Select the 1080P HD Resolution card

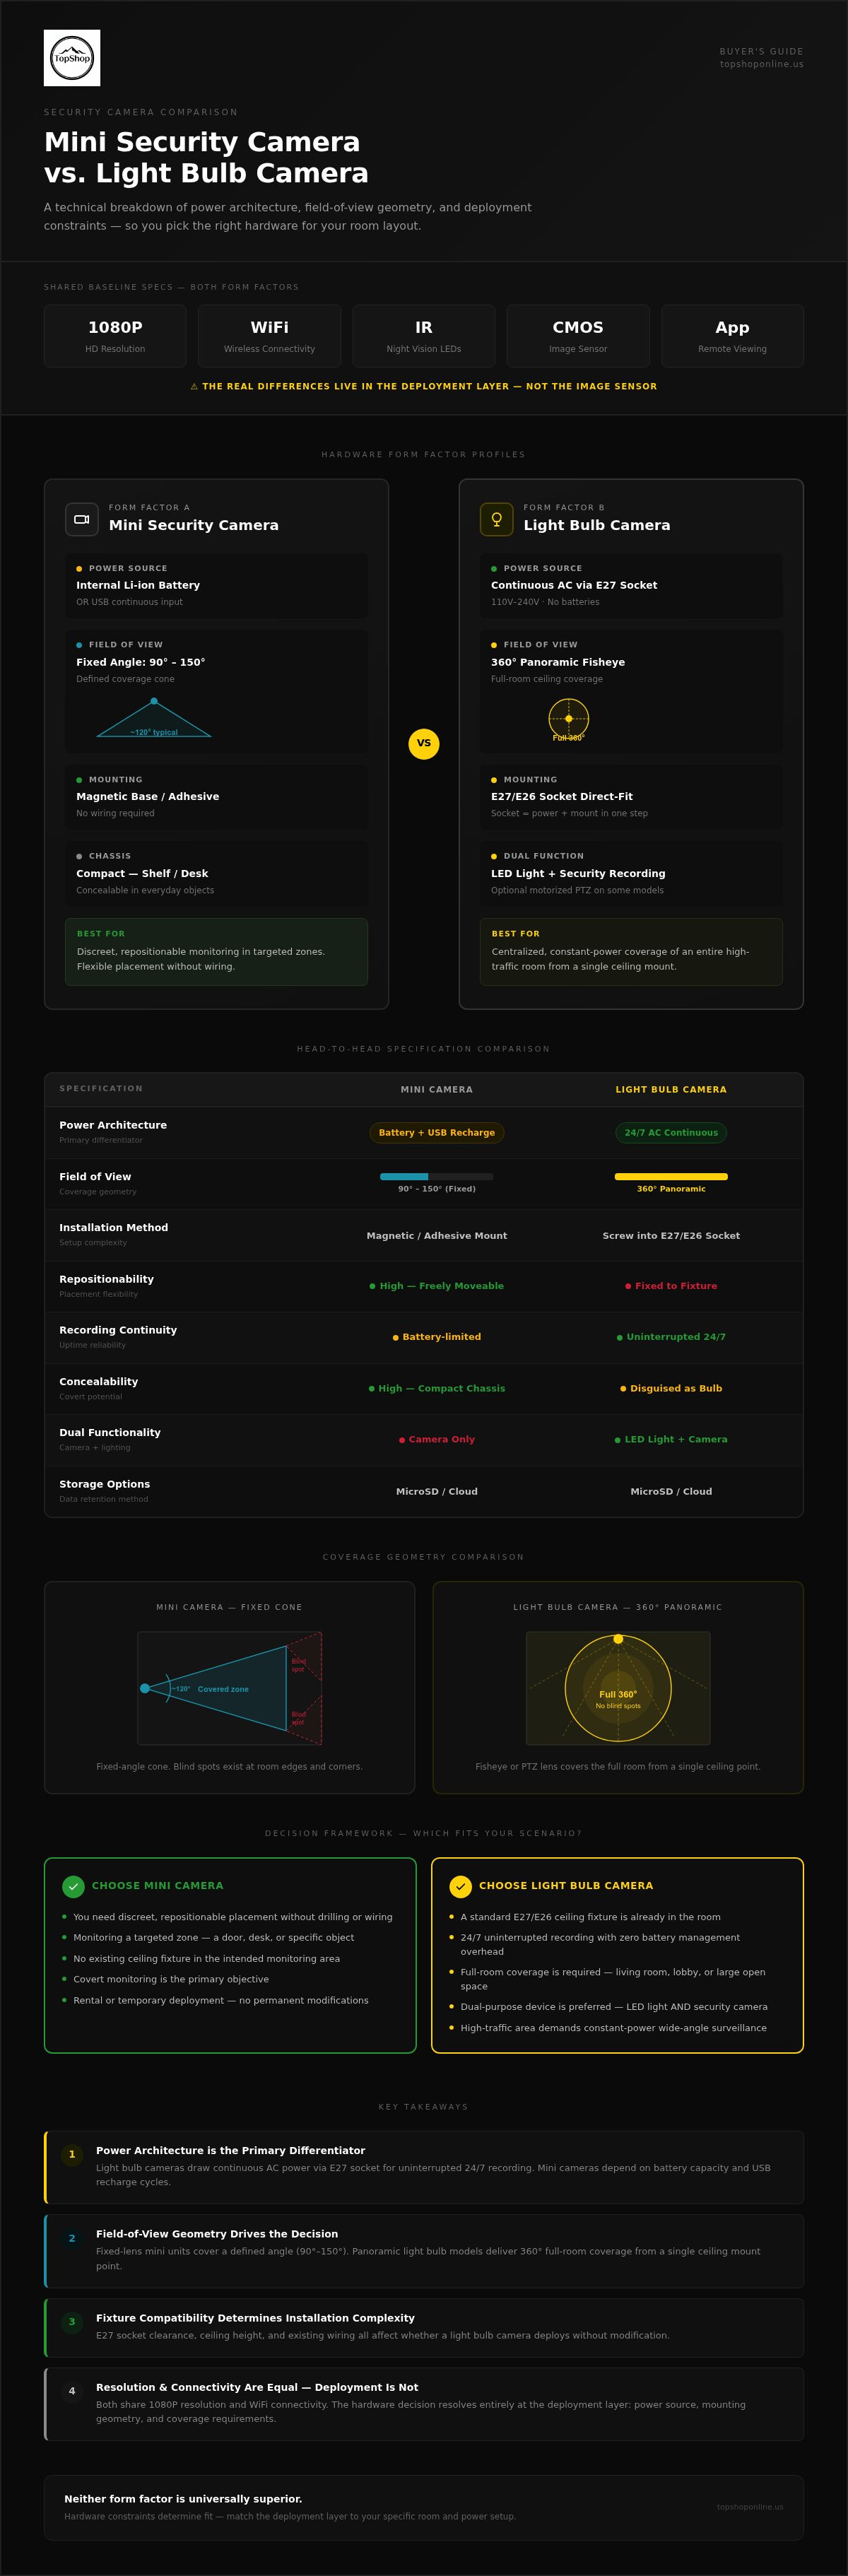tap(115, 336)
